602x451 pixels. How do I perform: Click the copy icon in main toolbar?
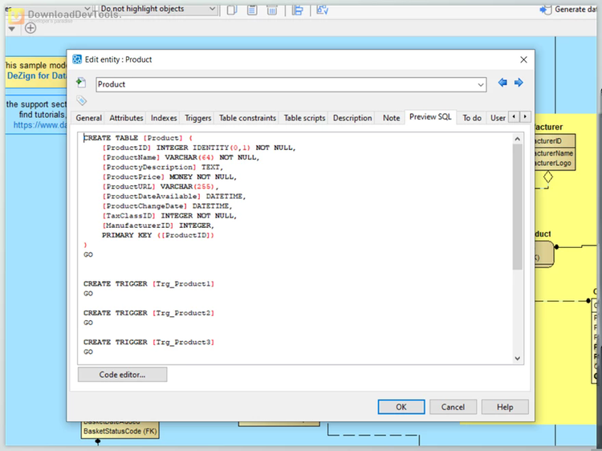[231, 9]
